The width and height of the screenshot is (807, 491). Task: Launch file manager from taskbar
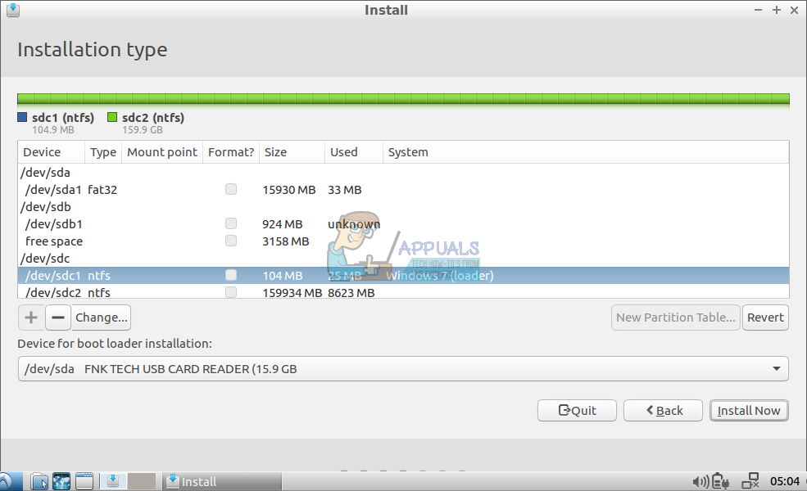point(39,482)
